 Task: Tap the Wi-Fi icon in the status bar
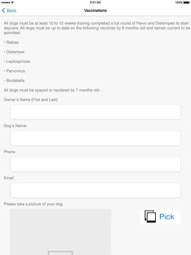12,2
